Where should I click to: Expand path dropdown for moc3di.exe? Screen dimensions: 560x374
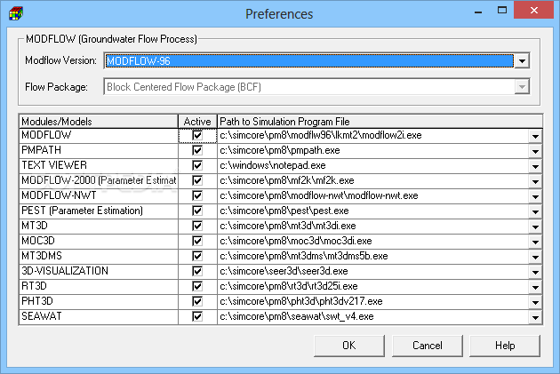(x=535, y=242)
